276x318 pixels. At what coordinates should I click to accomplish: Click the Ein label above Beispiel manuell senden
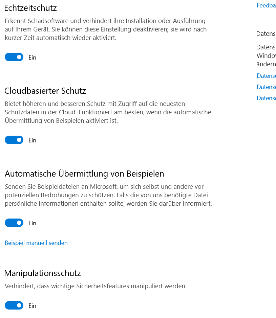click(x=32, y=223)
